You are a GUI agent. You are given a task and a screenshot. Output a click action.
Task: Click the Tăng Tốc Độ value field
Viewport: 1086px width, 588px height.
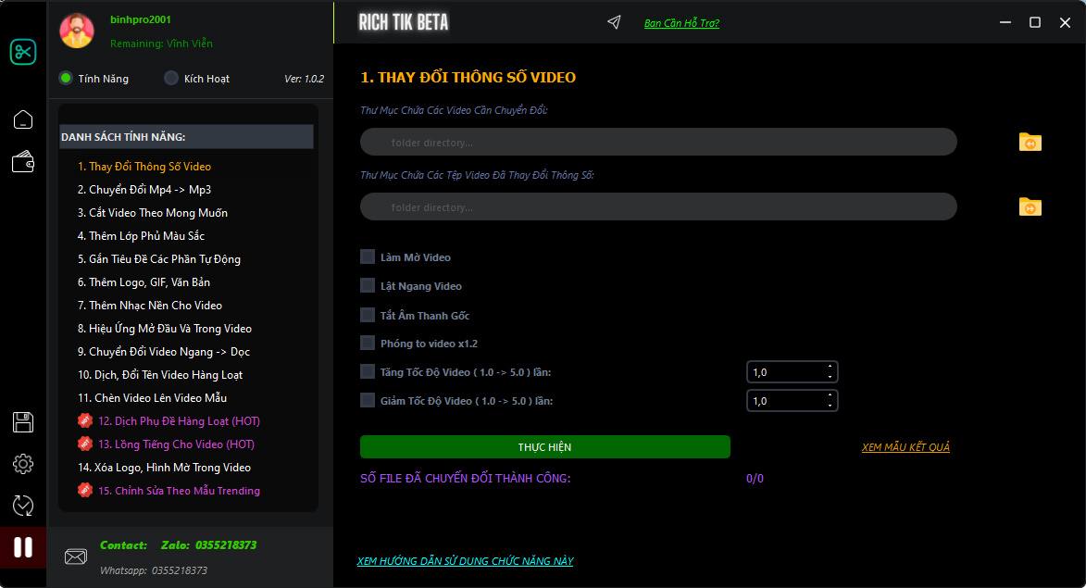(785, 372)
